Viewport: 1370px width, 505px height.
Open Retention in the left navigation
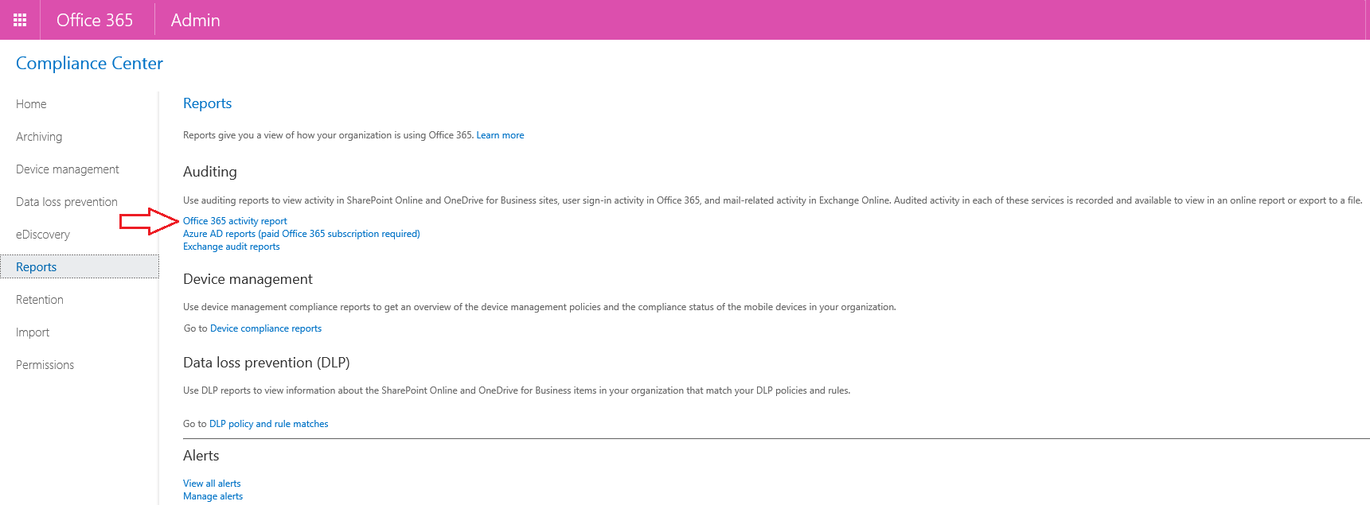tap(40, 300)
